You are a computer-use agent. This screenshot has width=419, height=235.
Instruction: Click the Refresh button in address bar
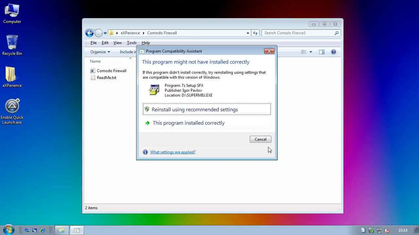(255, 33)
